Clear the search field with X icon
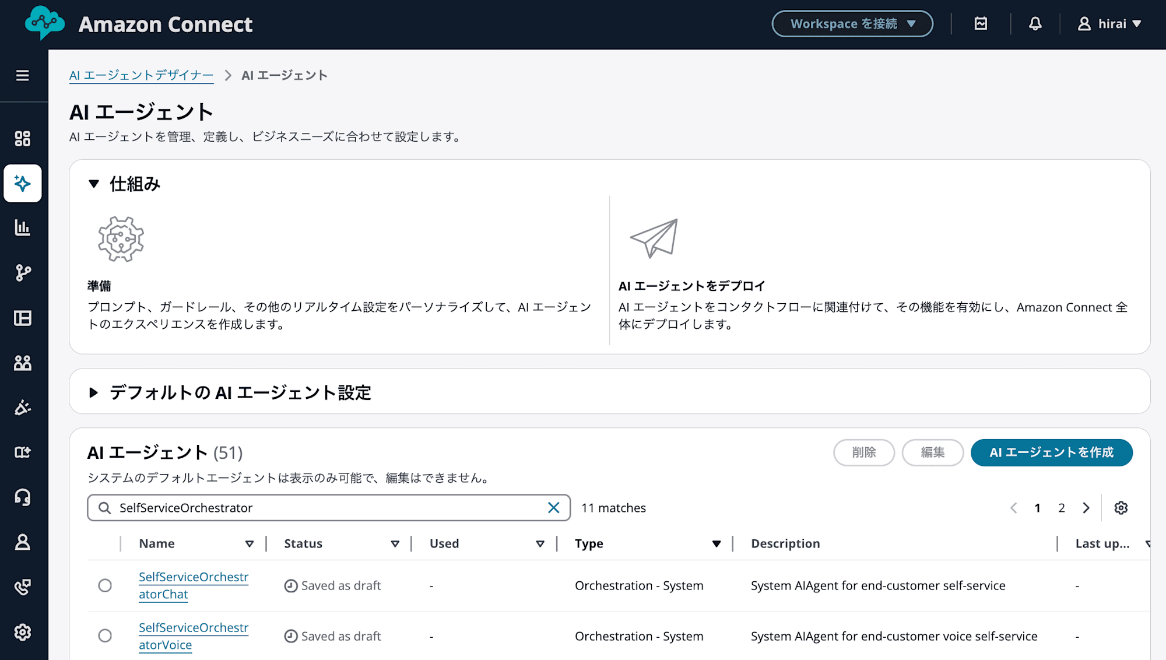The height and width of the screenshot is (660, 1166). point(553,508)
